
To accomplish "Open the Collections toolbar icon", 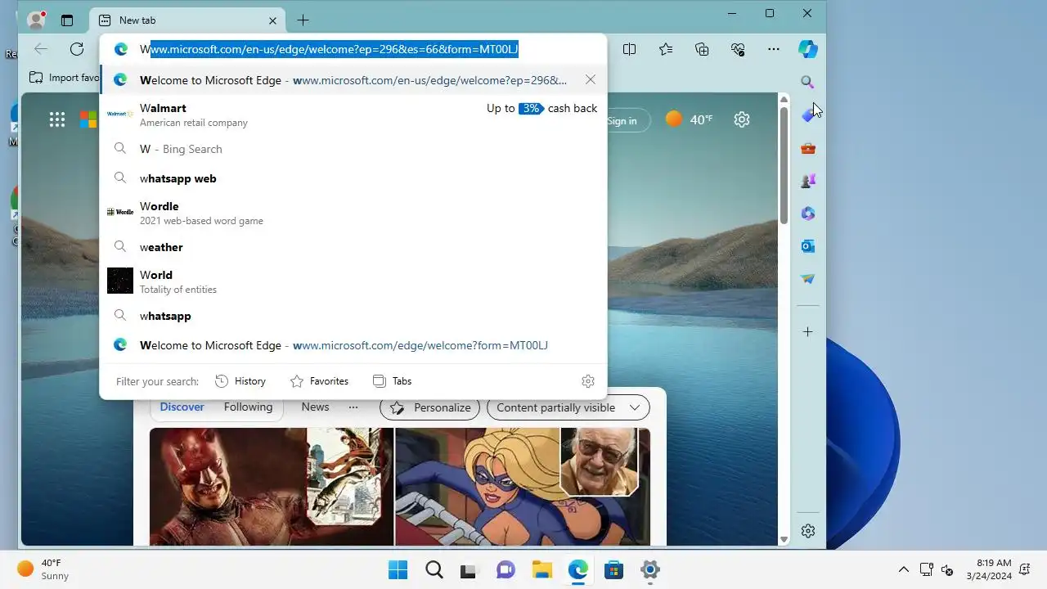I will point(702,49).
